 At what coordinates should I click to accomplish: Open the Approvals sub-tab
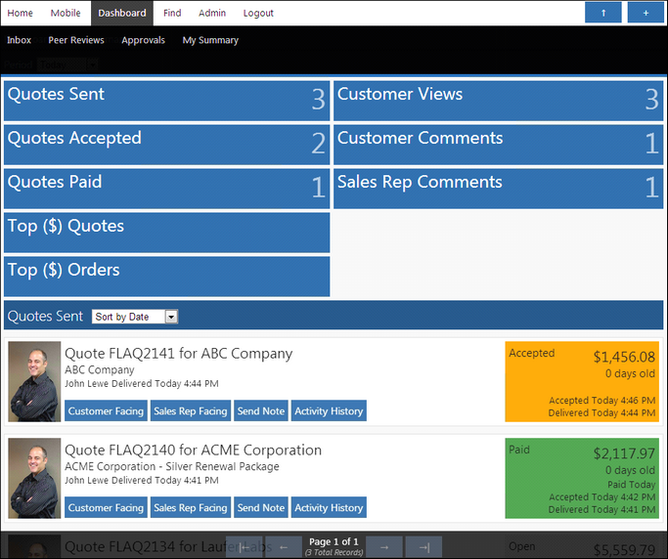pyautogui.click(x=144, y=40)
